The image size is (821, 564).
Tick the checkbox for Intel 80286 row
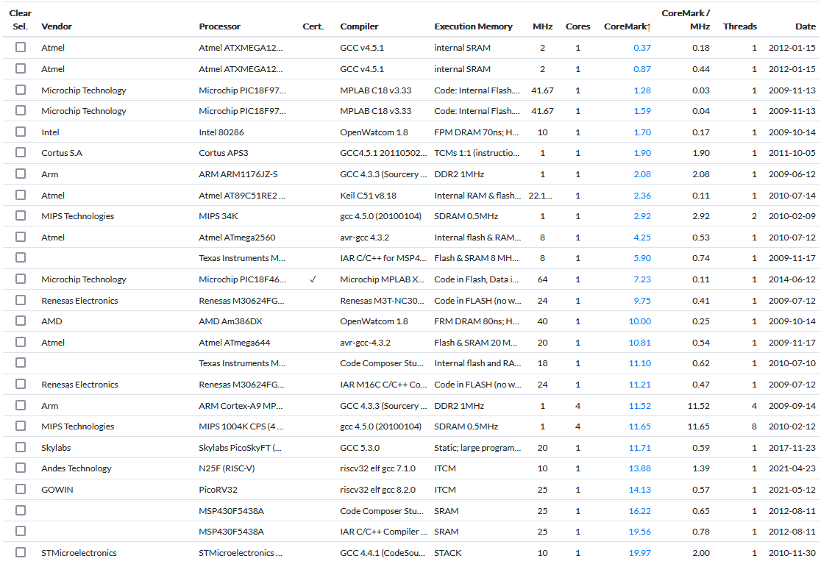click(x=21, y=132)
